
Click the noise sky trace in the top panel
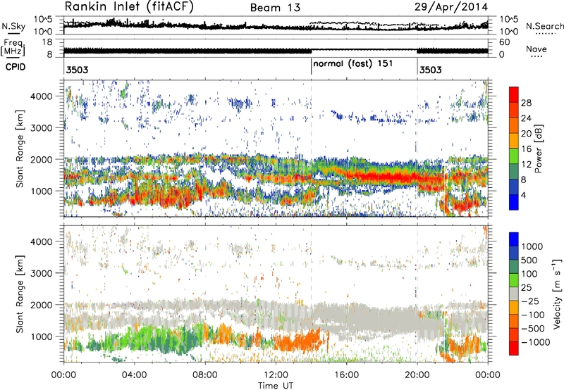tap(276, 26)
